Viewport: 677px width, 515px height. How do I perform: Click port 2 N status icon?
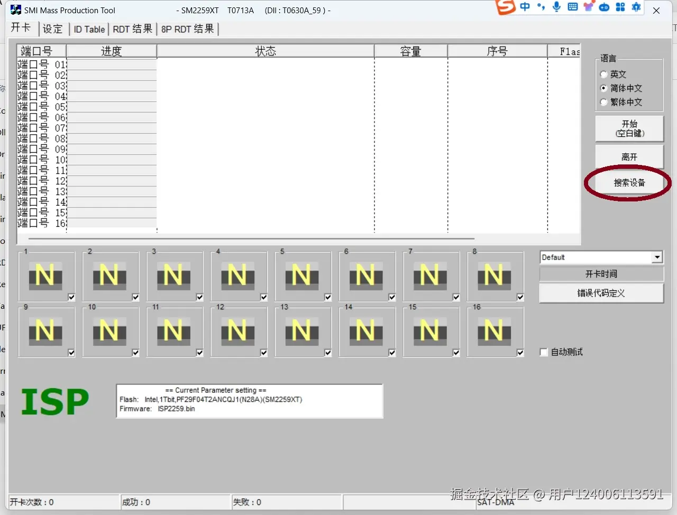click(109, 275)
